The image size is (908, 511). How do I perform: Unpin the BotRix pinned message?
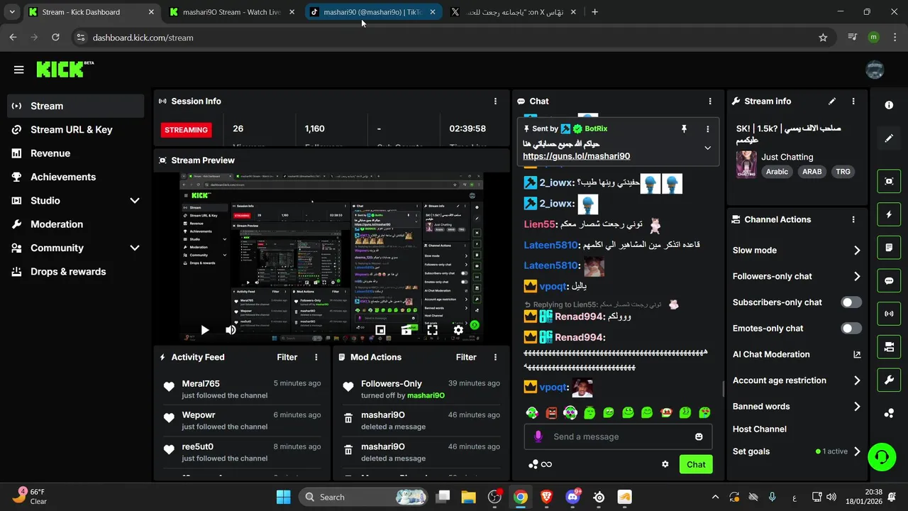[x=684, y=128]
